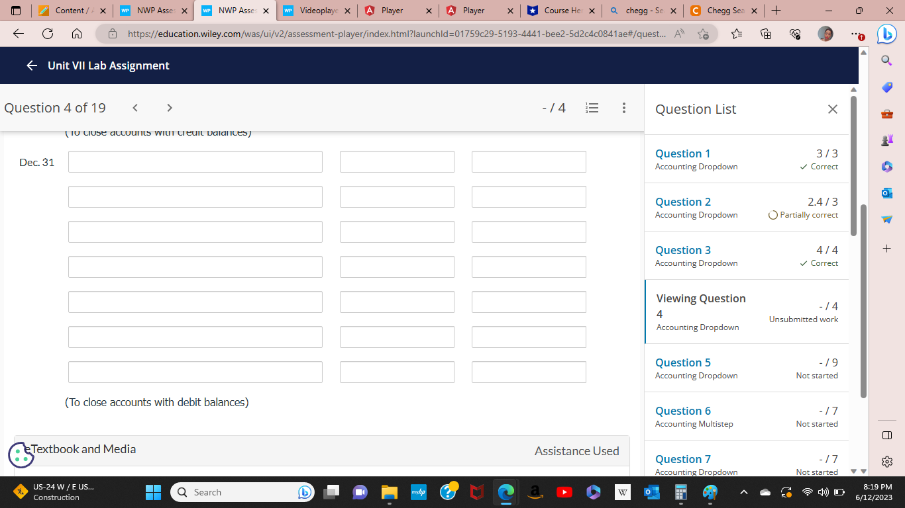Screen dimensions: 905x508
Task: Close the Question List panel
Action: click(833, 109)
